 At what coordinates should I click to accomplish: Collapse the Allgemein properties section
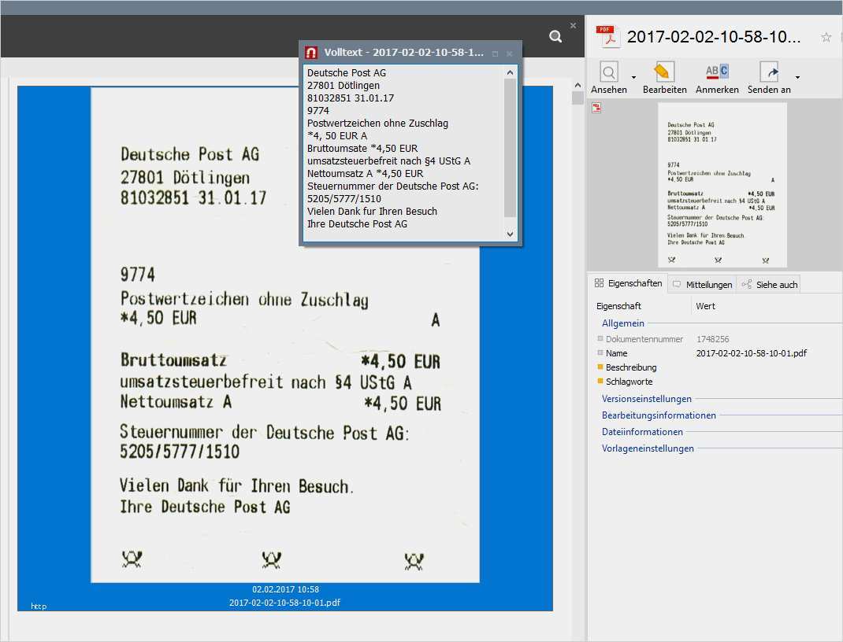tap(622, 323)
